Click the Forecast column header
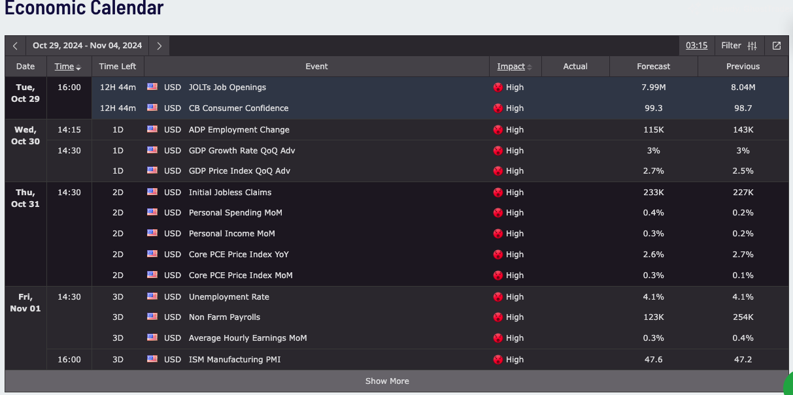 click(x=653, y=67)
